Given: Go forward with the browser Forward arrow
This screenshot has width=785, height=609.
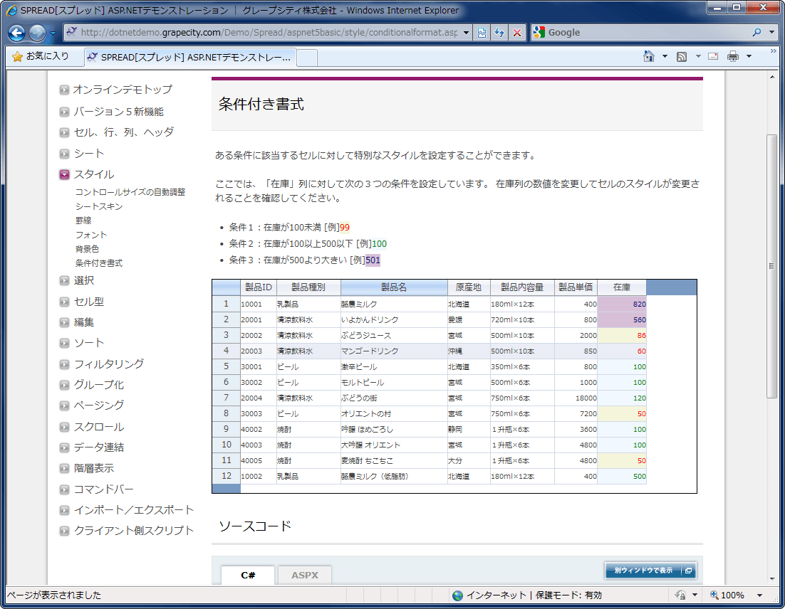Looking at the screenshot, I should click(37, 33).
